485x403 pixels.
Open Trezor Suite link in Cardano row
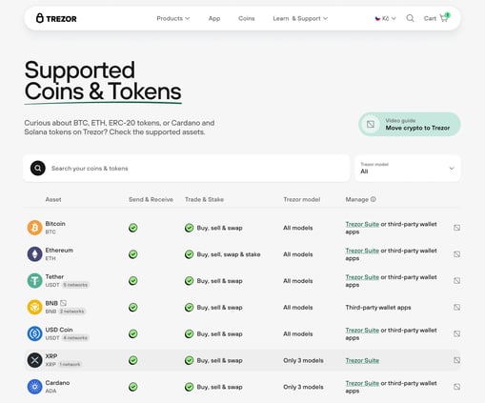pyautogui.click(x=362, y=383)
